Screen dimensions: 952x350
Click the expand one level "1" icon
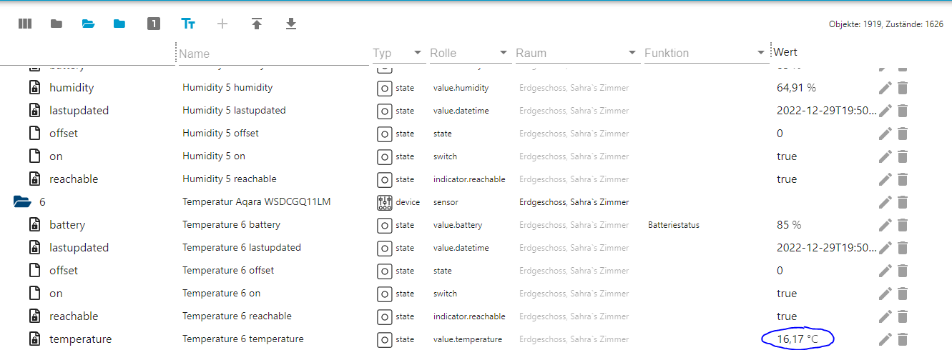[x=154, y=24]
